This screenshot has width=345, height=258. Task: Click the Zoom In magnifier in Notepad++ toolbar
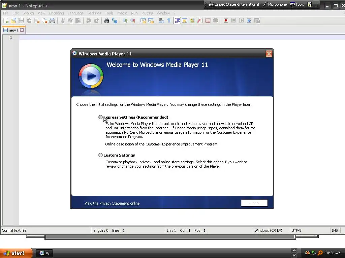pos(125,20)
